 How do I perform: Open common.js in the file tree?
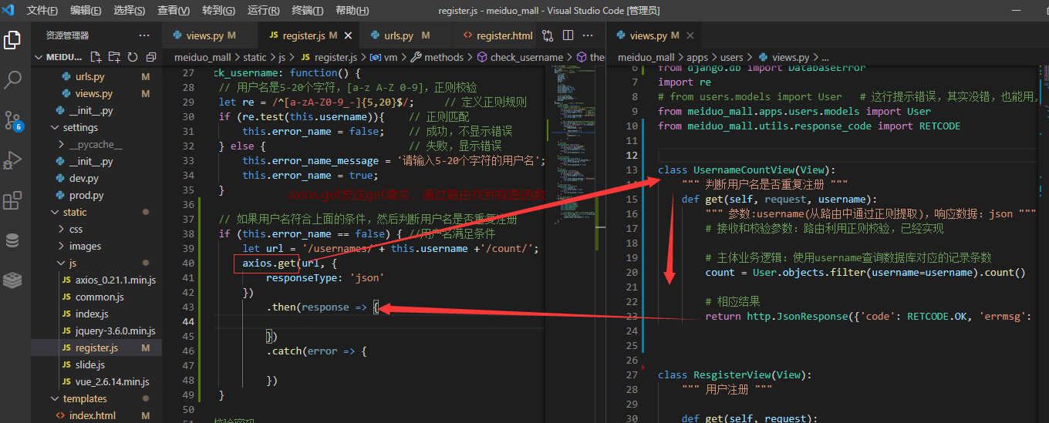pos(100,297)
